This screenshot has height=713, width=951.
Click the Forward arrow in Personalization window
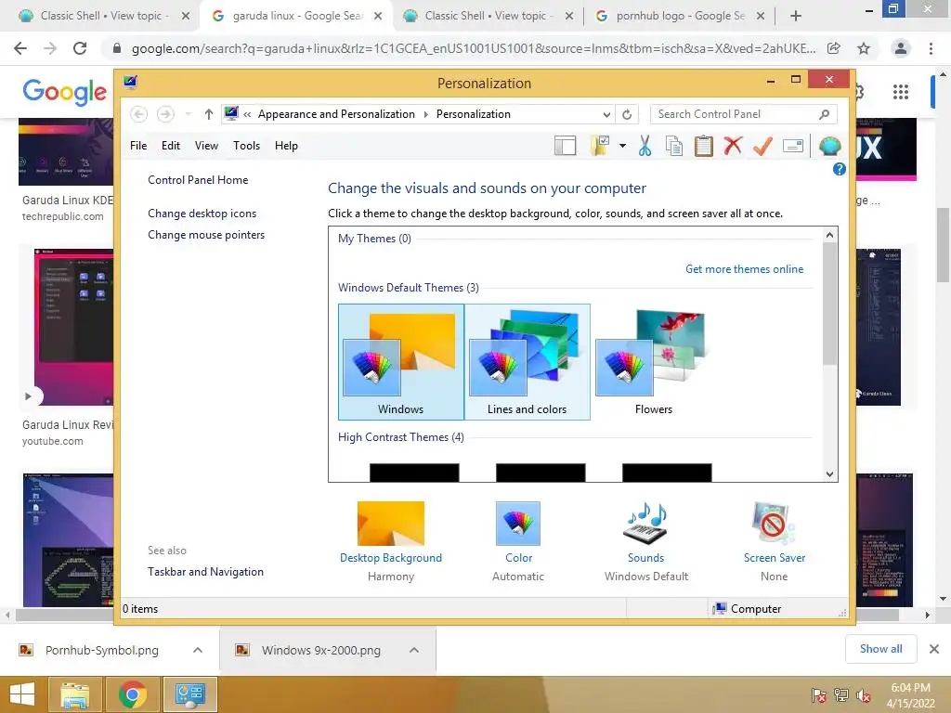[x=165, y=114]
